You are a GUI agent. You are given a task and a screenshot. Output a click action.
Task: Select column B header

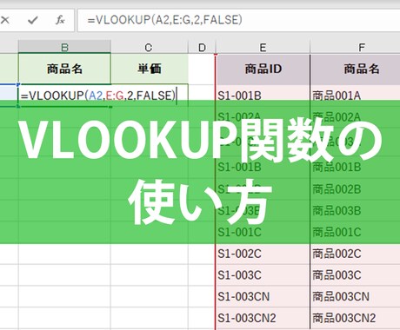[64, 47]
